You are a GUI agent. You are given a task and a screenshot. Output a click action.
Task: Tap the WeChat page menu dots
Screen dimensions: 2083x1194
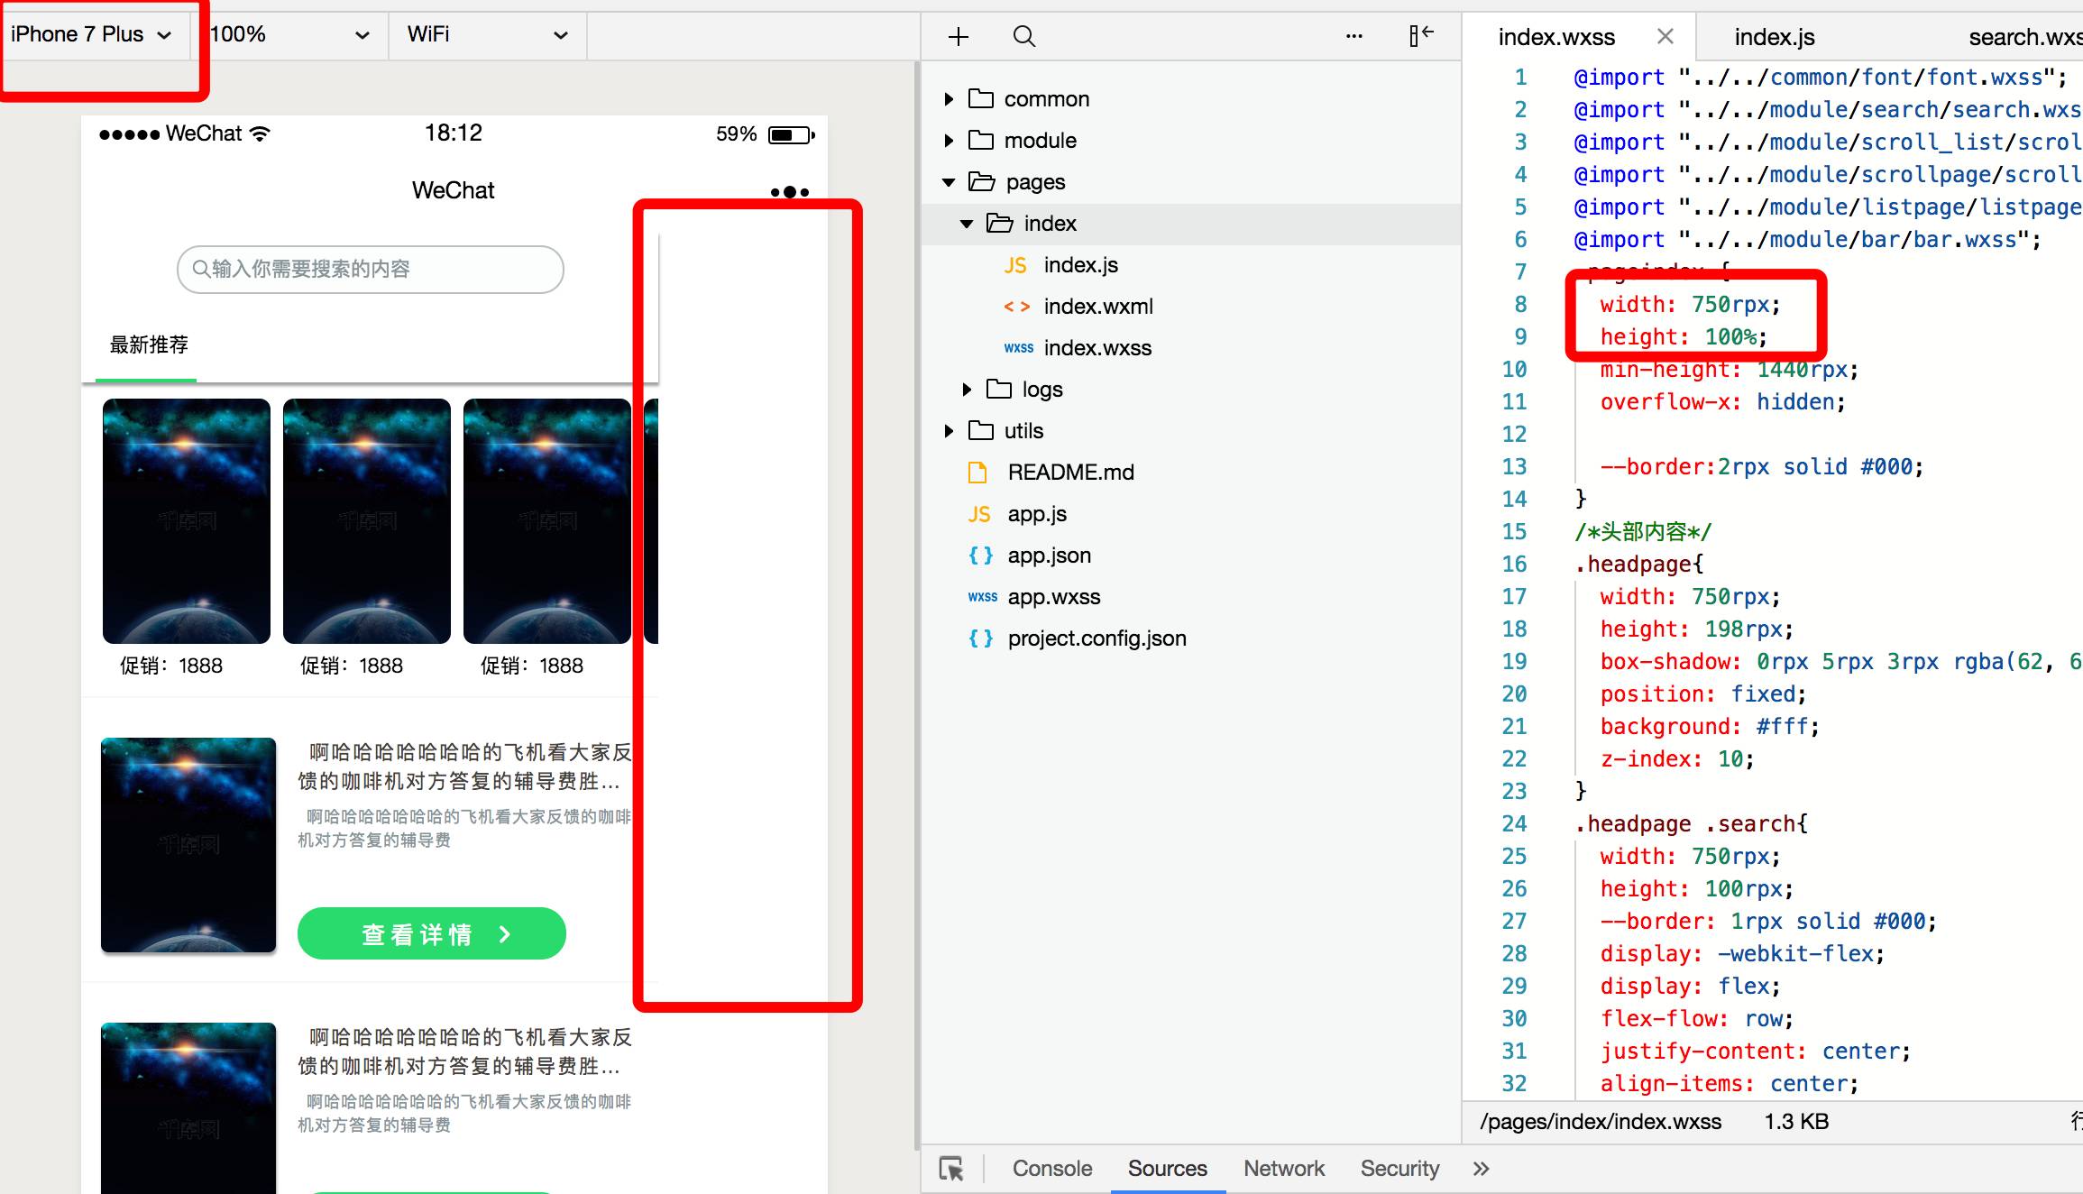click(x=790, y=192)
